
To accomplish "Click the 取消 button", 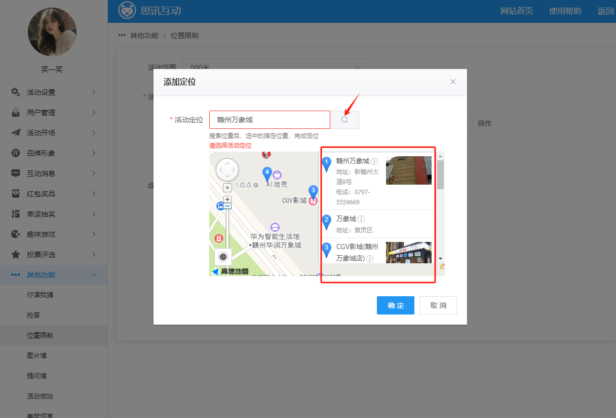I will (438, 305).
